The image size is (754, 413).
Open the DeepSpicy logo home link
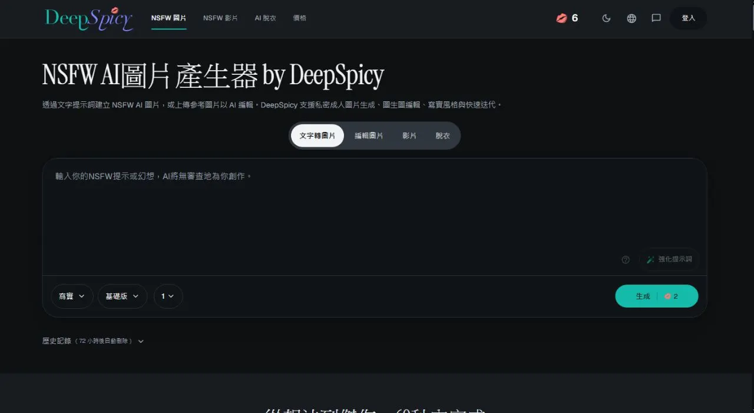pyautogui.click(x=89, y=18)
